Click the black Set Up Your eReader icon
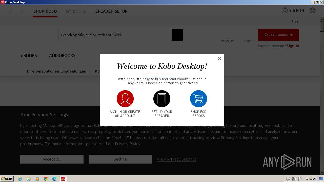324x182 pixels. click(162, 99)
